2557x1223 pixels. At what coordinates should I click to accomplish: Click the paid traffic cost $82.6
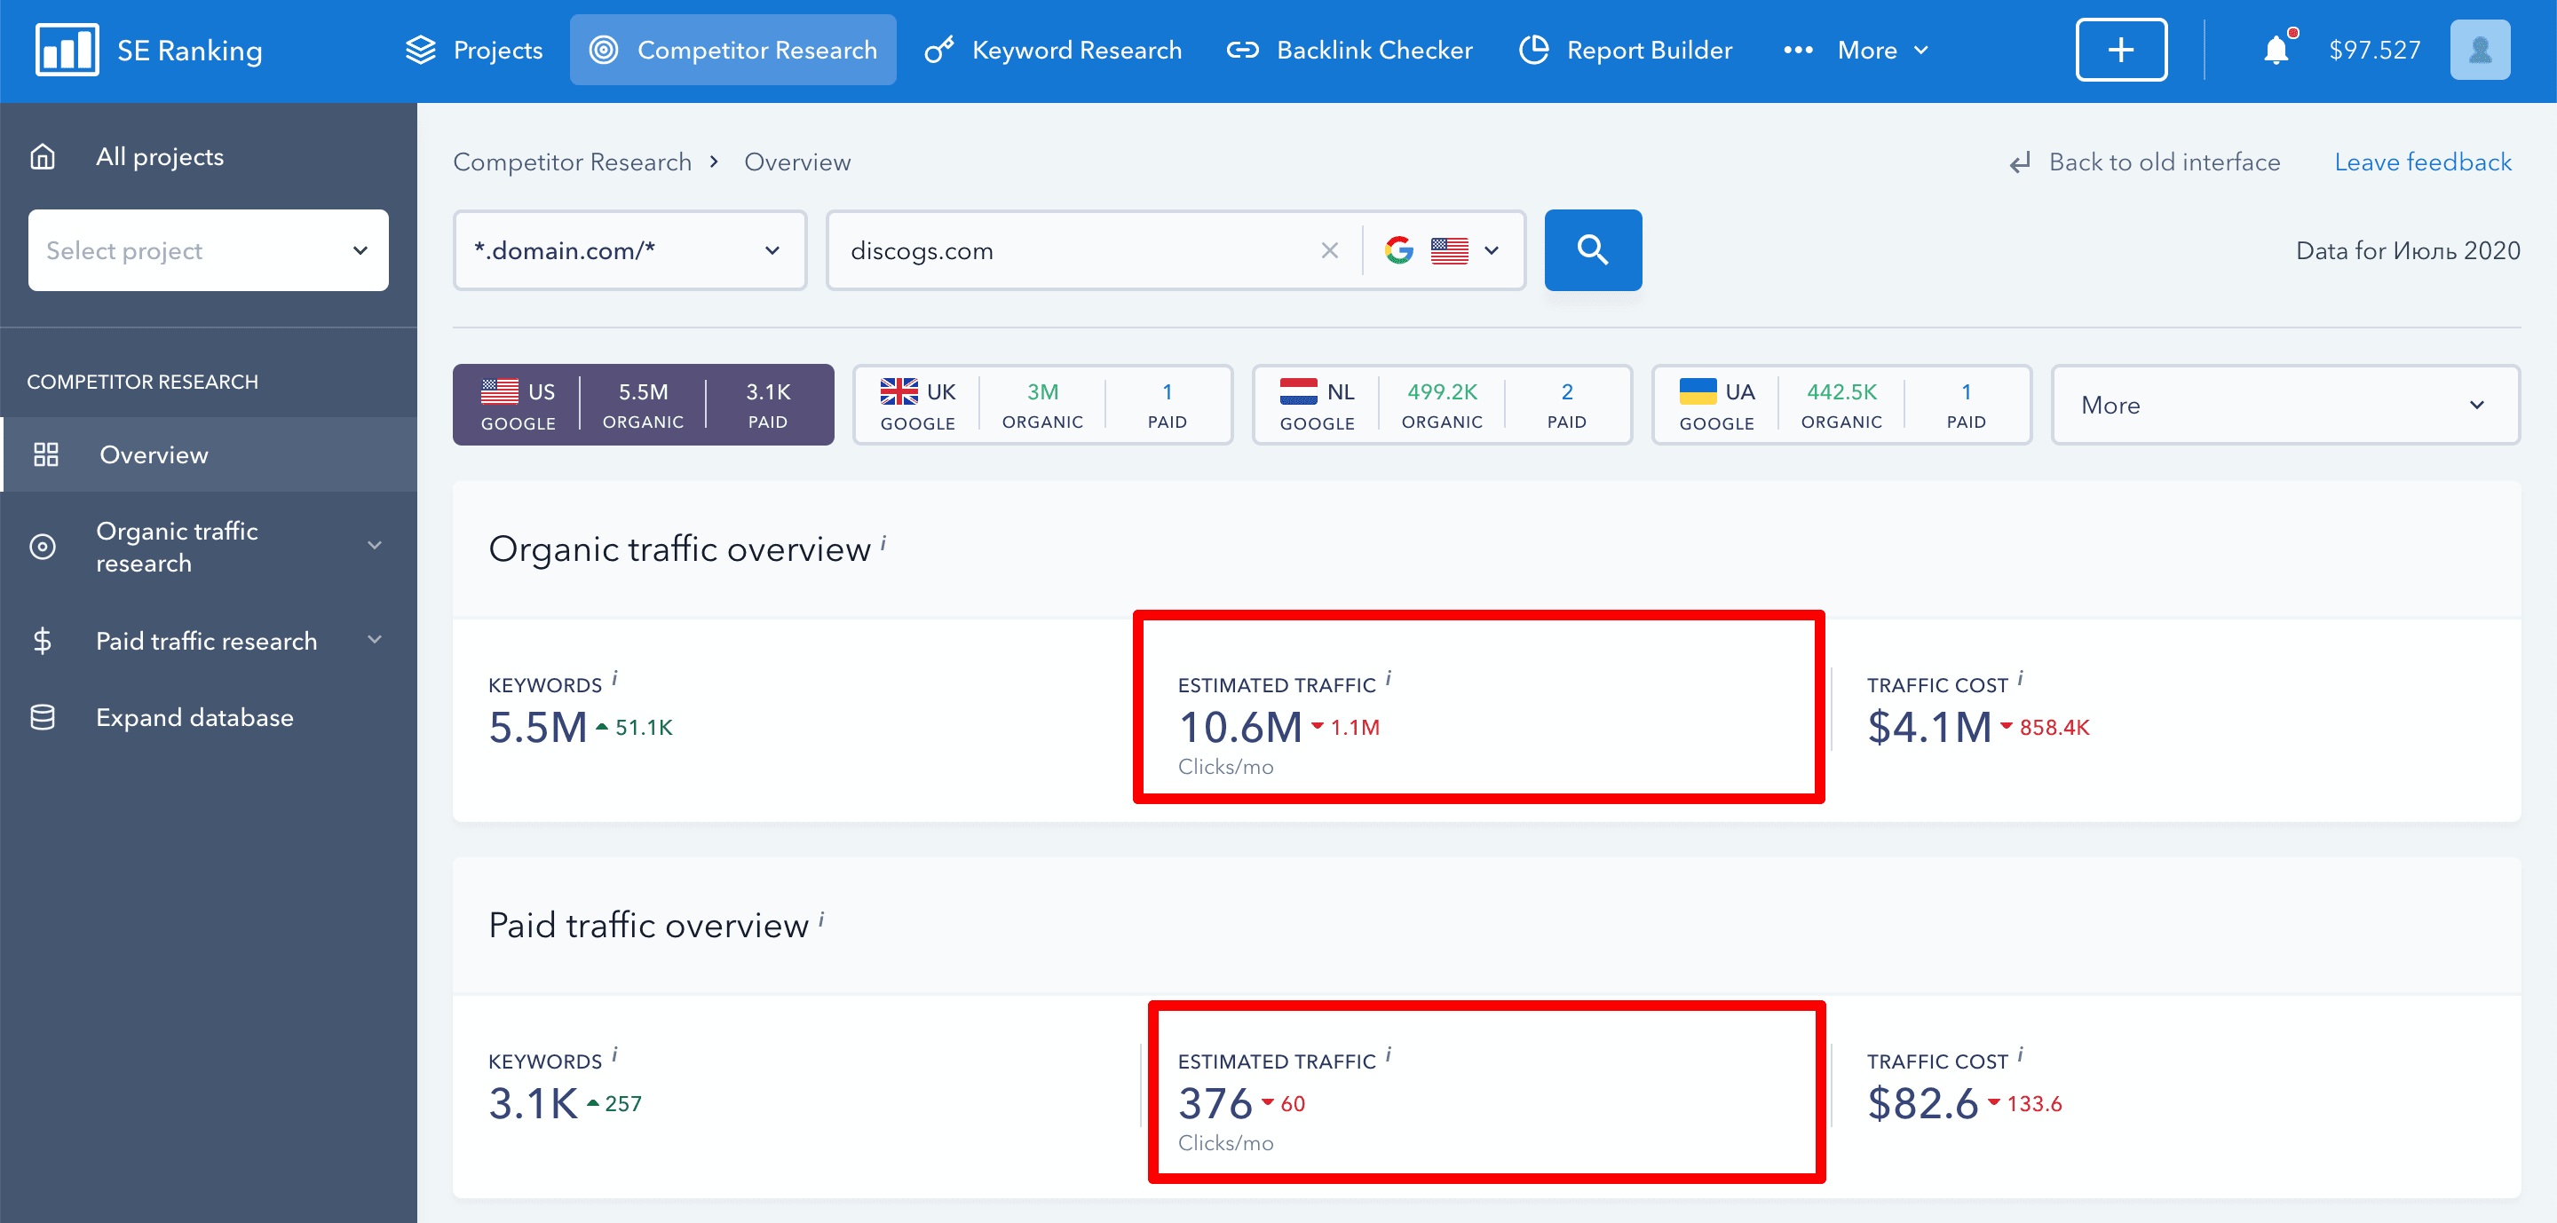coord(1923,1103)
